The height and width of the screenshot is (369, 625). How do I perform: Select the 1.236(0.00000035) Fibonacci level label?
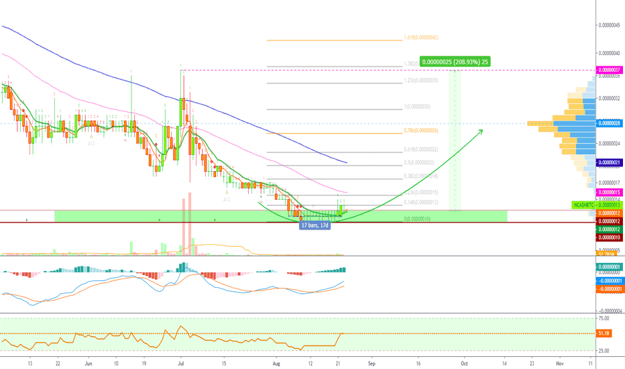pyautogui.click(x=421, y=81)
